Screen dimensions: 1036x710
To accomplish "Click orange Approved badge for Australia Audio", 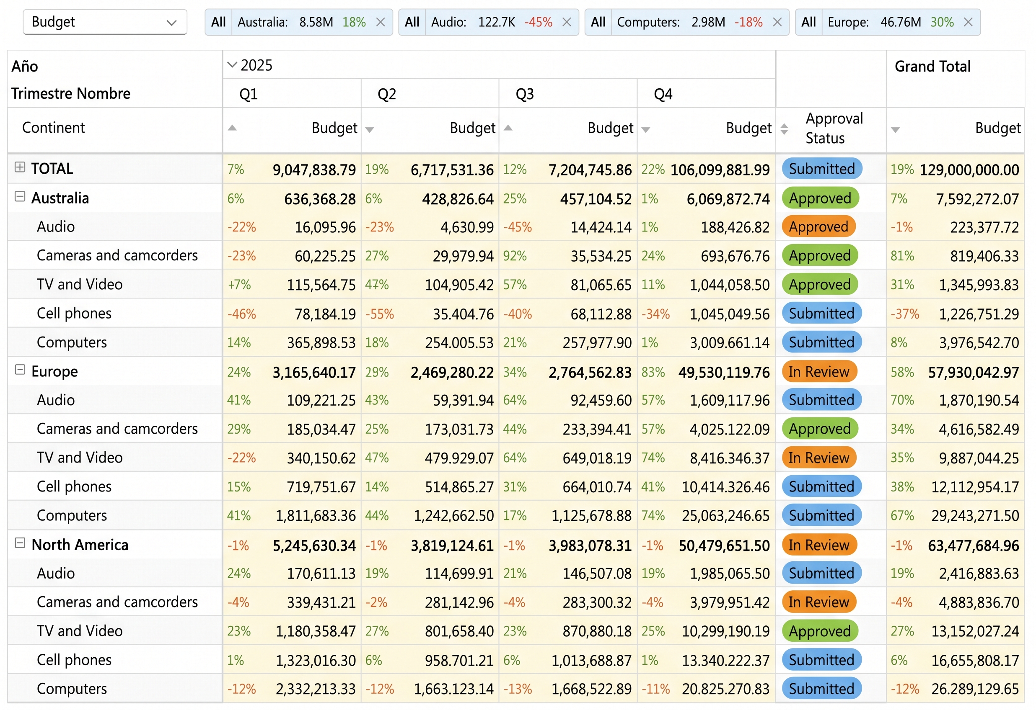I will click(x=818, y=227).
